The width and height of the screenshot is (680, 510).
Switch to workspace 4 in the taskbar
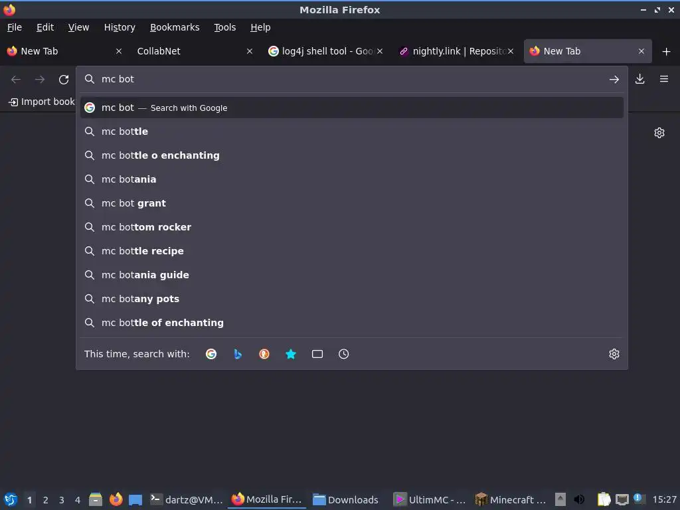(78, 500)
